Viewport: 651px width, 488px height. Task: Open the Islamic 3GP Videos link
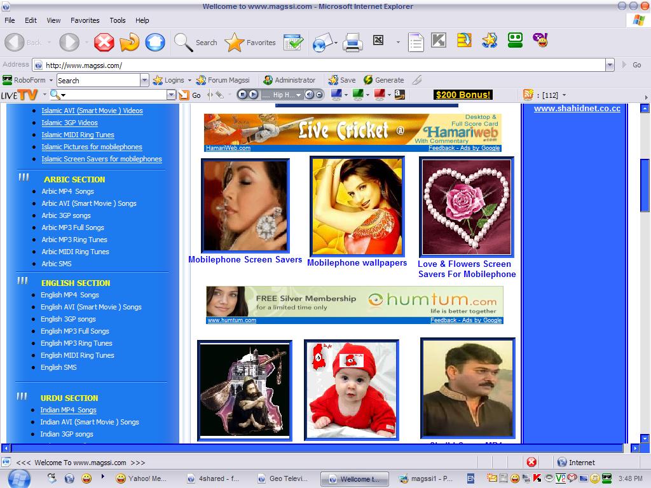69,123
